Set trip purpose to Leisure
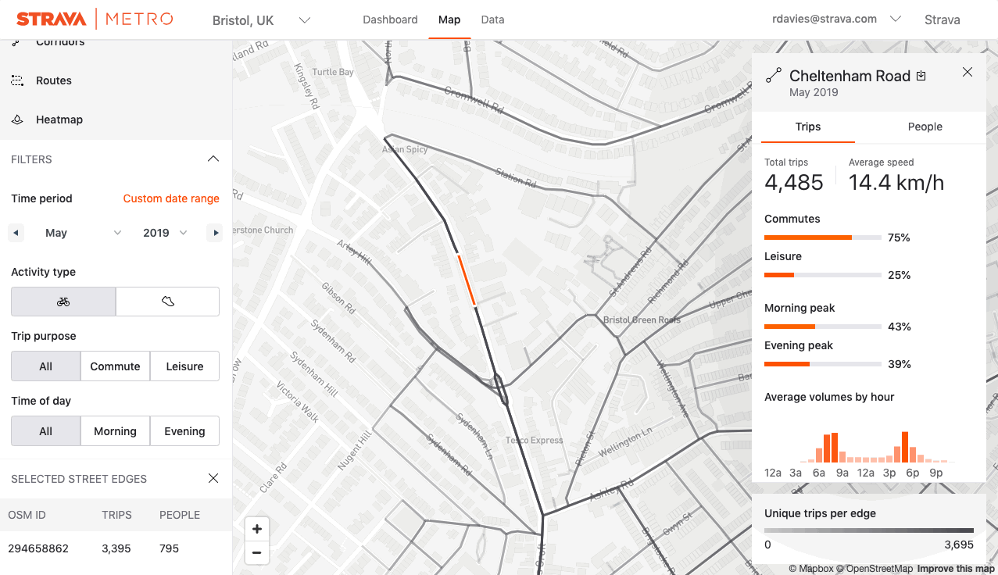Viewport: 998px width, 575px height. [184, 366]
